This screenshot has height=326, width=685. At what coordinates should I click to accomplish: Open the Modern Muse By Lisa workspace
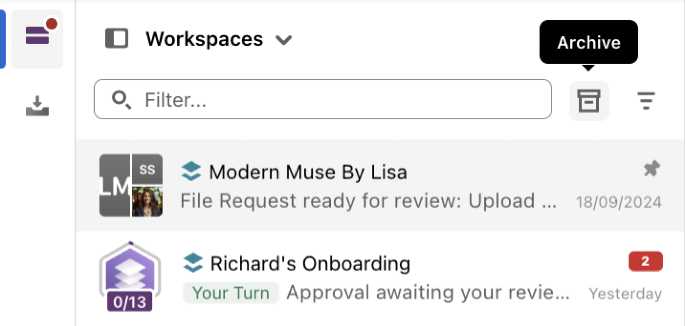coord(380,185)
